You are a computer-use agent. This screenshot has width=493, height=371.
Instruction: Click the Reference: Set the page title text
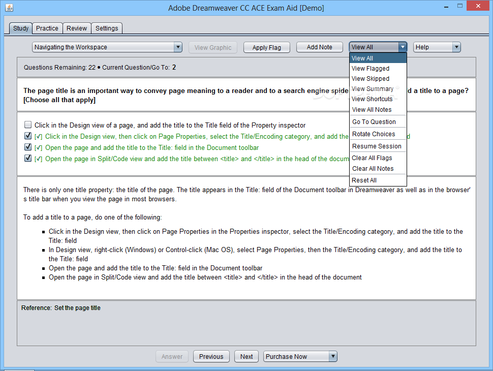(x=61, y=308)
